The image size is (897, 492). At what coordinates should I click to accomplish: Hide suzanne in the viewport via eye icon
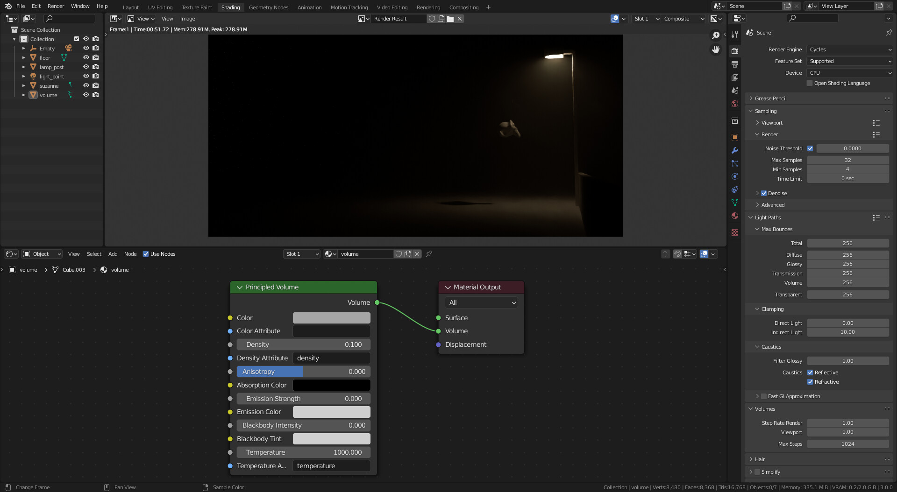tap(86, 85)
